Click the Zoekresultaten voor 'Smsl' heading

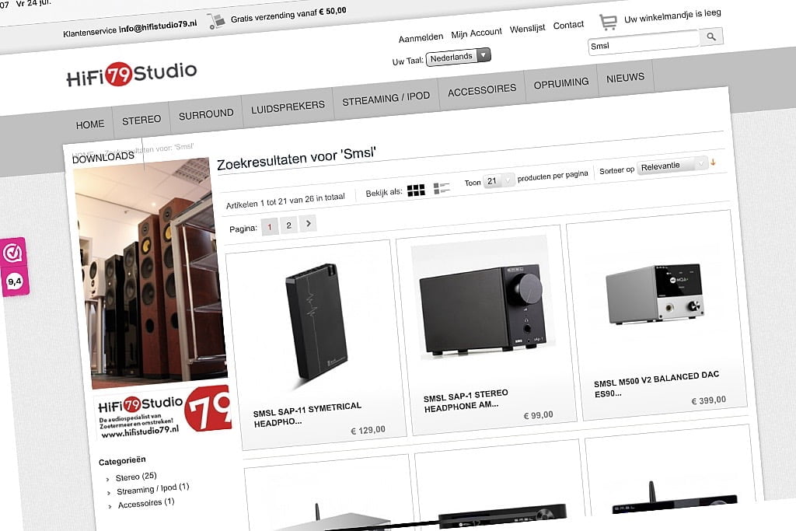click(x=296, y=159)
